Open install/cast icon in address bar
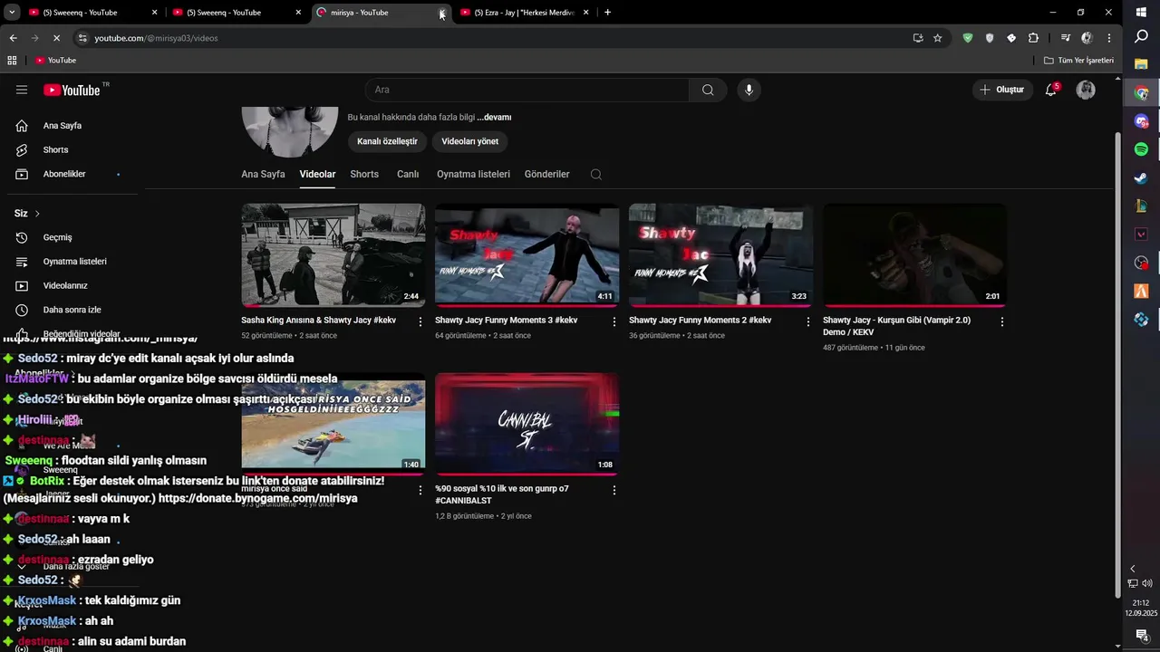The height and width of the screenshot is (652, 1160). [918, 38]
